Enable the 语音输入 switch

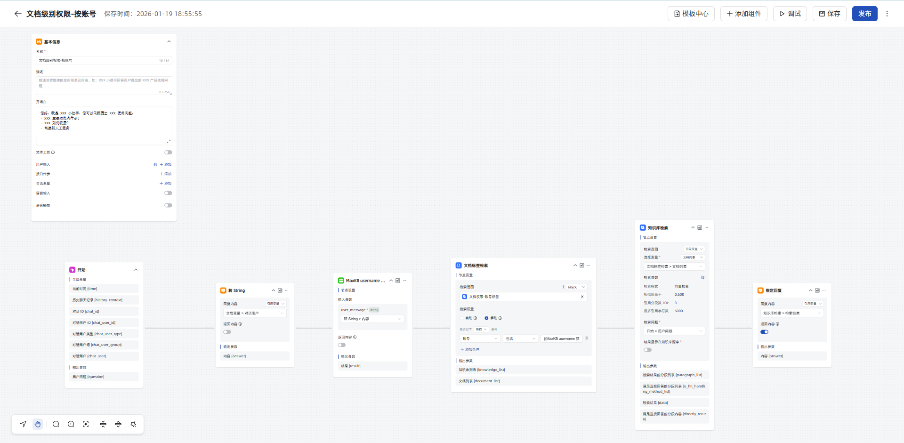tap(168, 193)
